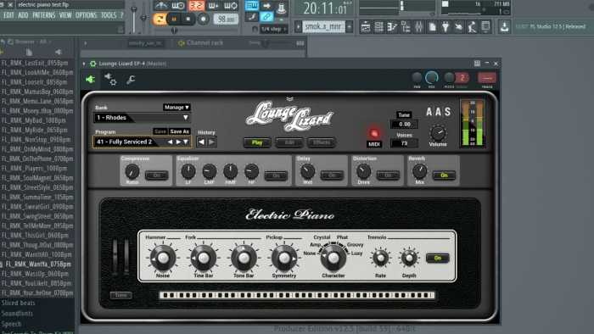Open the wrench icon in plugin wrapper
This screenshot has height=334, width=594.
[131, 80]
